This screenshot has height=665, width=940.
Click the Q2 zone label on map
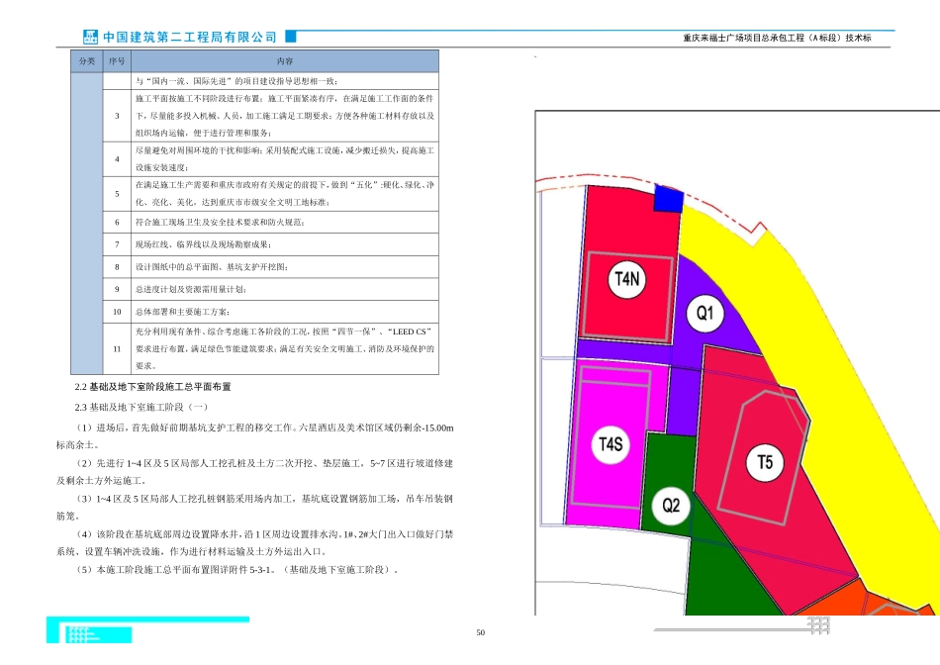coord(671,506)
